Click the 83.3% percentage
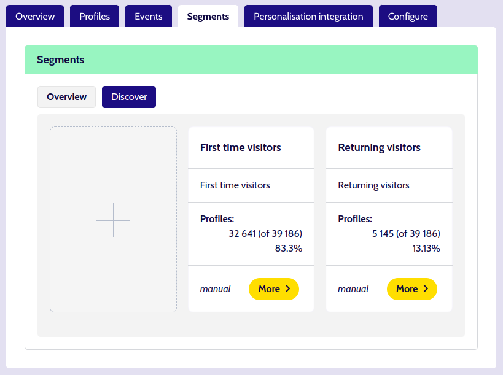 point(289,249)
